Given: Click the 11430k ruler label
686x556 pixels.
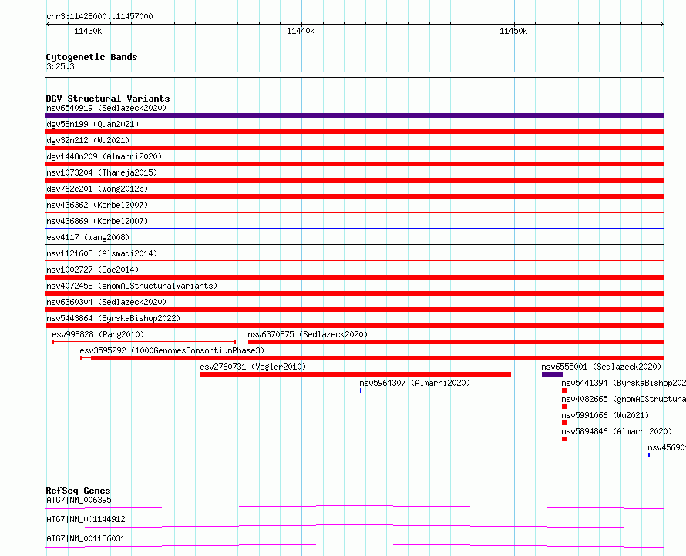Looking at the screenshot, I should coord(88,31).
